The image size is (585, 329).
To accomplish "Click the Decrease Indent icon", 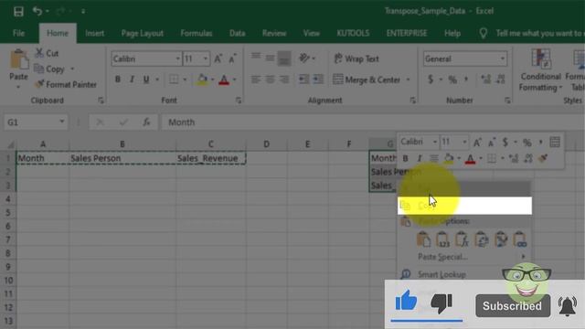I will tap(304, 80).
